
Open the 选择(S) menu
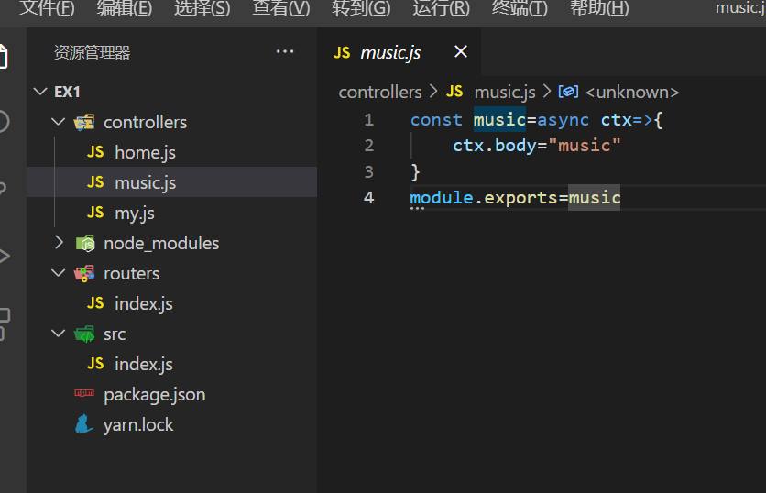click(202, 8)
